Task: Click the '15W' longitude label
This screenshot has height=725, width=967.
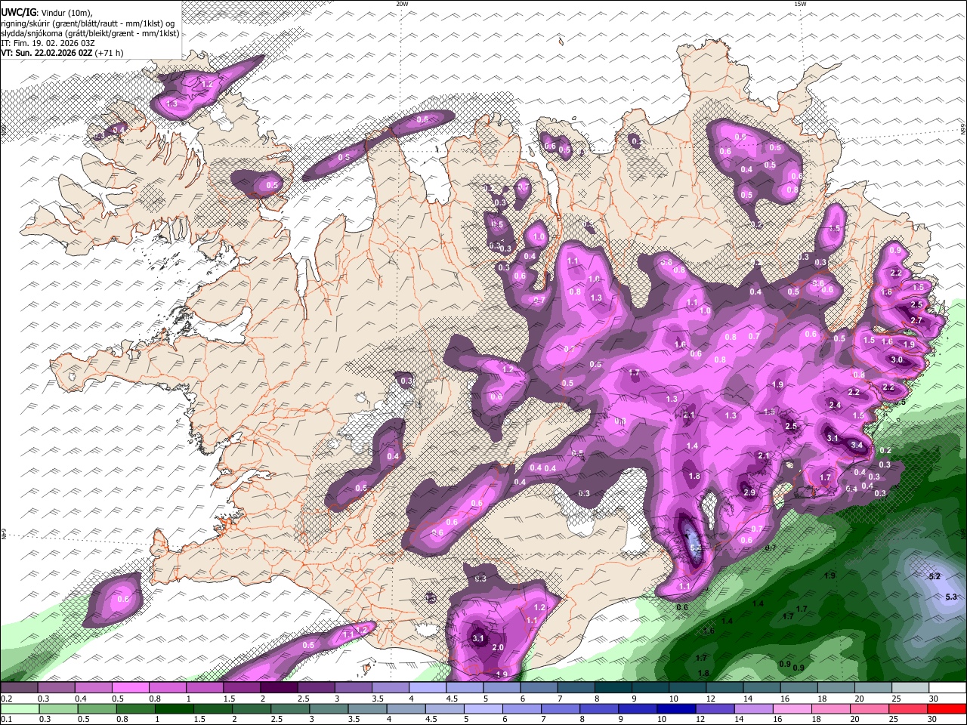Action: 800,4
